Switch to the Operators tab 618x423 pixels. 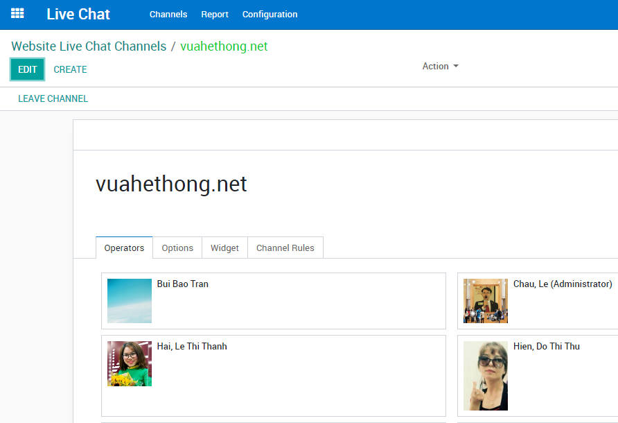124,248
